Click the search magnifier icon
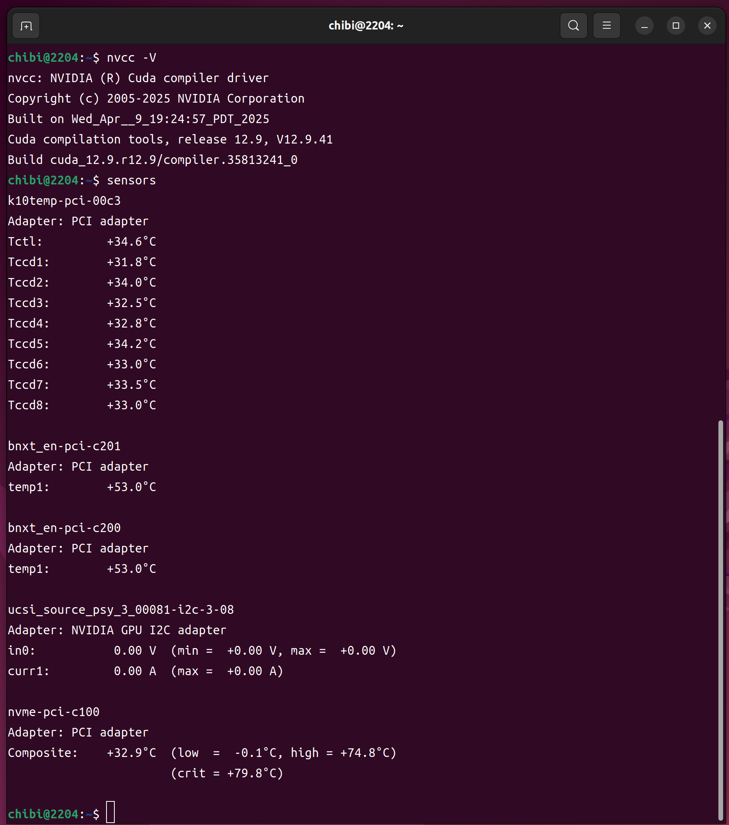This screenshot has width=729, height=825. (573, 26)
